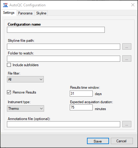Browse for the Skyline file path
138x148 pixels.
click(127, 46)
